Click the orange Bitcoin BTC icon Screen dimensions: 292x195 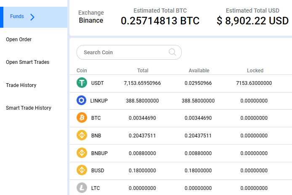click(x=82, y=118)
